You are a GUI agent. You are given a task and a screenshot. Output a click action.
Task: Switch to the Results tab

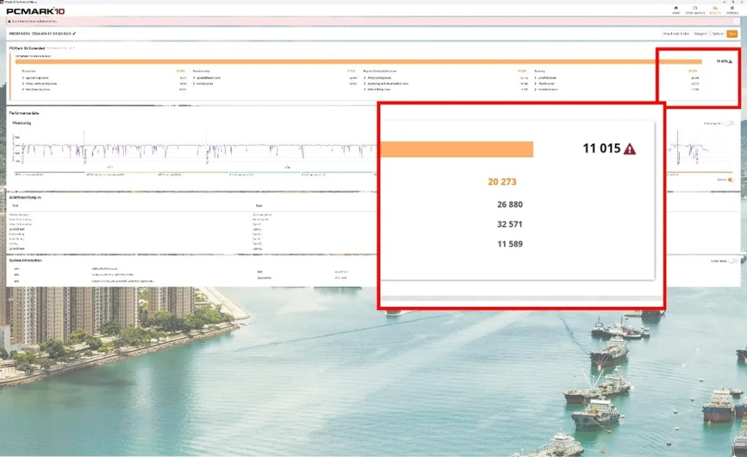click(x=716, y=9)
